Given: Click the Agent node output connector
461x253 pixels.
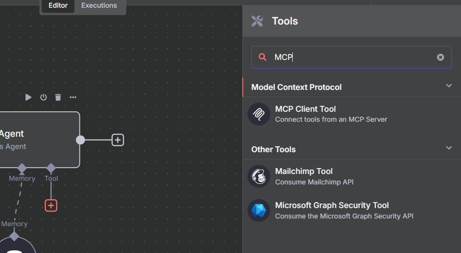Looking at the screenshot, I should (80, 140).
